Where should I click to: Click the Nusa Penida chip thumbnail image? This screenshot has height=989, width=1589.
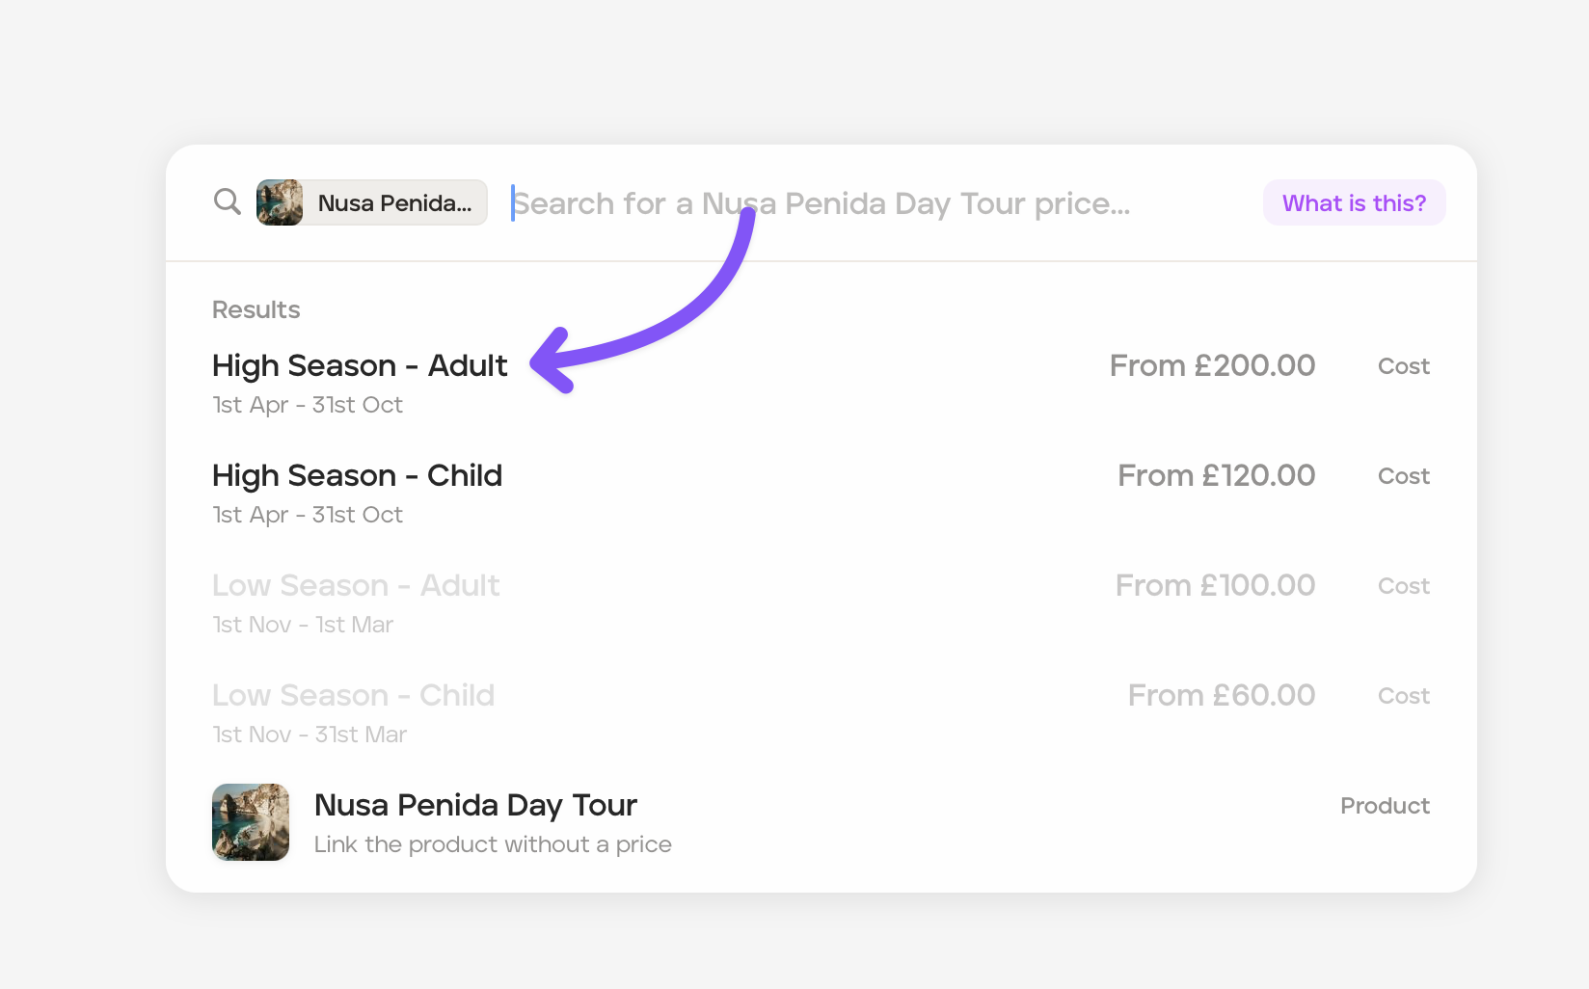pyautogui.click(x=280, y=202)
